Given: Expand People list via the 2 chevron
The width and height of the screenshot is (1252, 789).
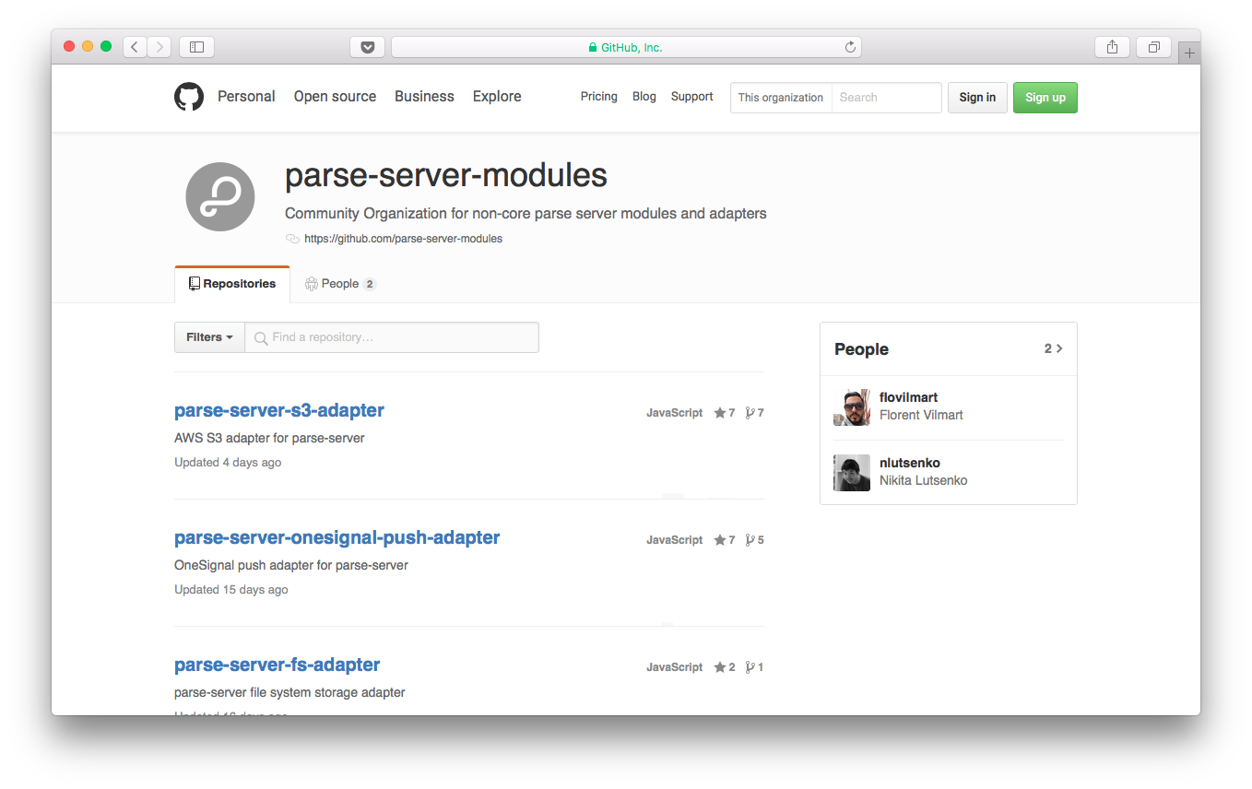Looking at the screenshot, I should [1054, 348].
